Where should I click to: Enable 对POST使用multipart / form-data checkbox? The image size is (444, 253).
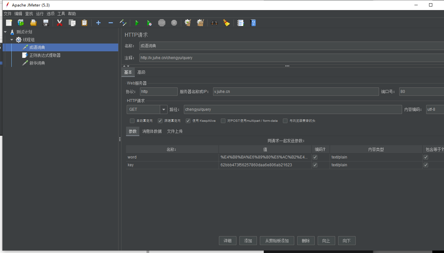pos(223,121)
